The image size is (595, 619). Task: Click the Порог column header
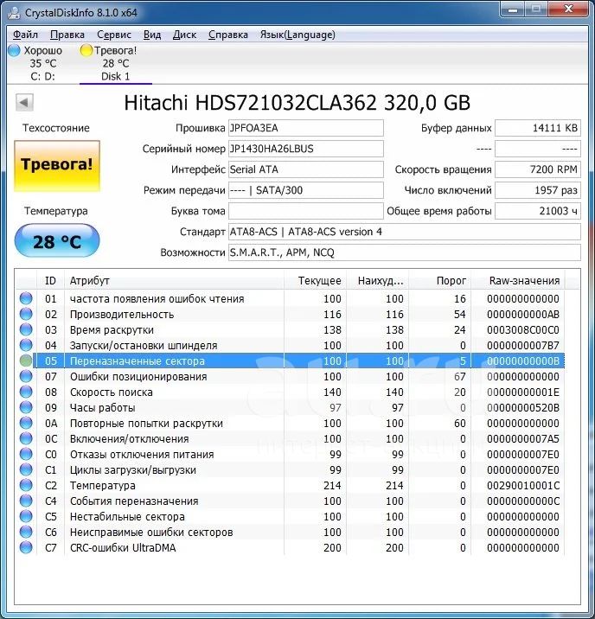pos(440,281)
